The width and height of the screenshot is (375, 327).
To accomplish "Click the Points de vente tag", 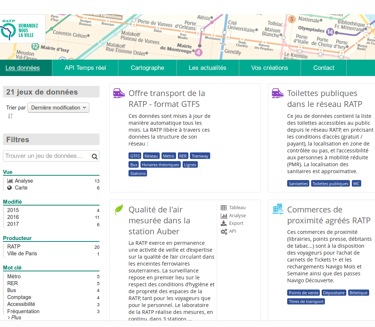I will pos(303,293).
